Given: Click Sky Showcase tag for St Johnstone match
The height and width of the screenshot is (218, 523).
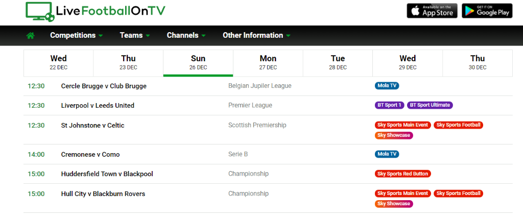Looking at the screenshot, I should 394,135.
